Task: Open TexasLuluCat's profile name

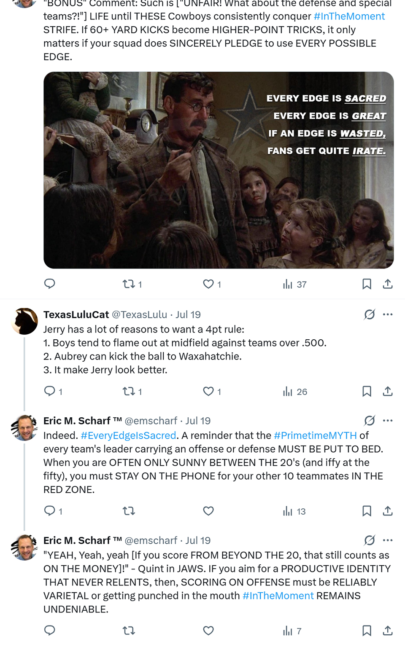Action: tap(76, 314)
